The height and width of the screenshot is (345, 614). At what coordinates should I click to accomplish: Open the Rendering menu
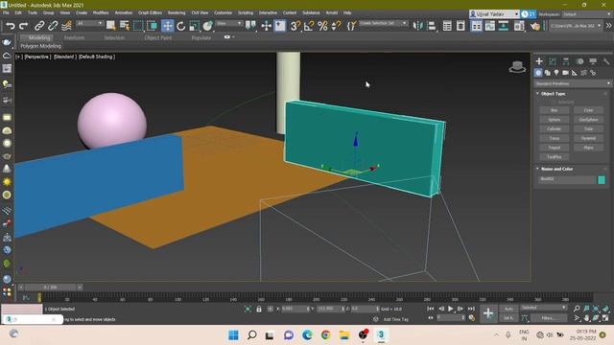coord(177,12)
